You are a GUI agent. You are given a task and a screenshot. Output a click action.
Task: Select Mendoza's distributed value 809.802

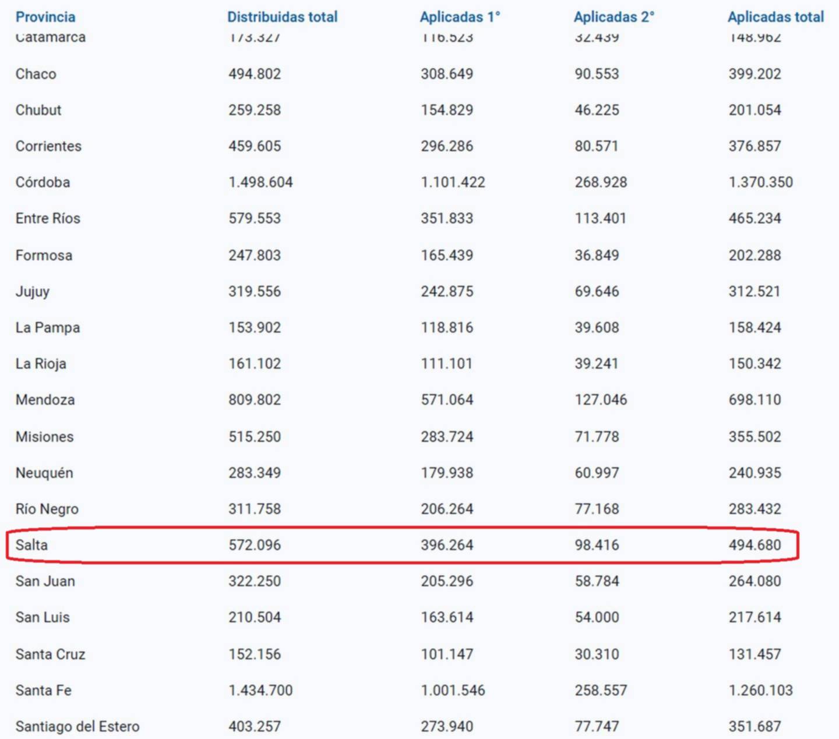point(255,400)
